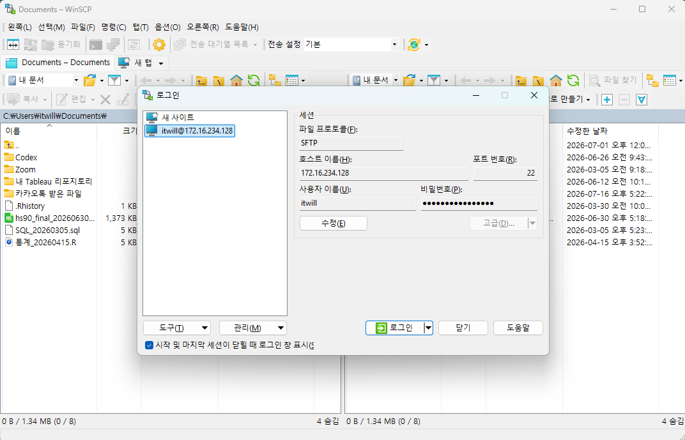685x440 pixels.
Task: Click the 호스트 이름 field showing 172.16.234.128
Action: [384, 173]
